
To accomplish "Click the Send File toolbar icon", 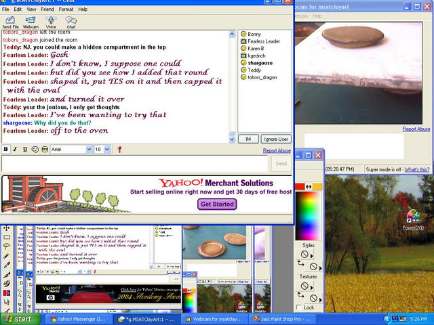I will tap(10, 22).
